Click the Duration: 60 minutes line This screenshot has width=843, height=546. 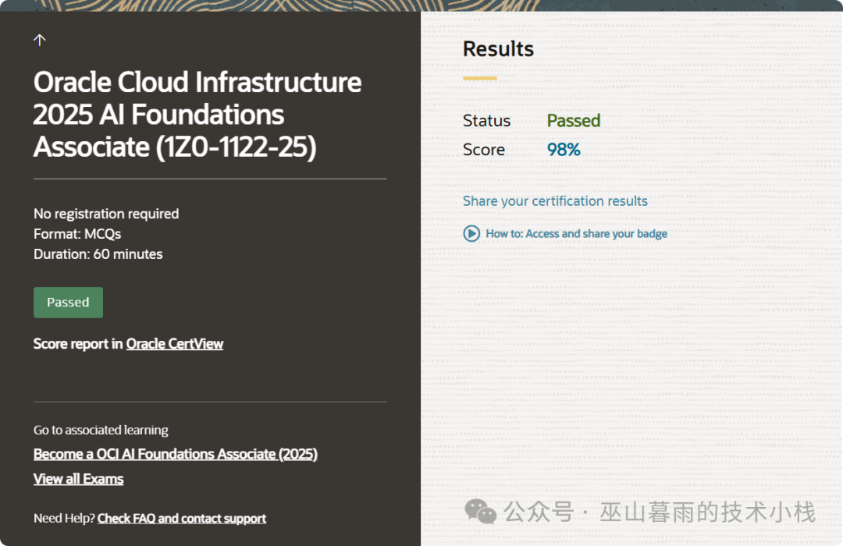click(98, 254)
